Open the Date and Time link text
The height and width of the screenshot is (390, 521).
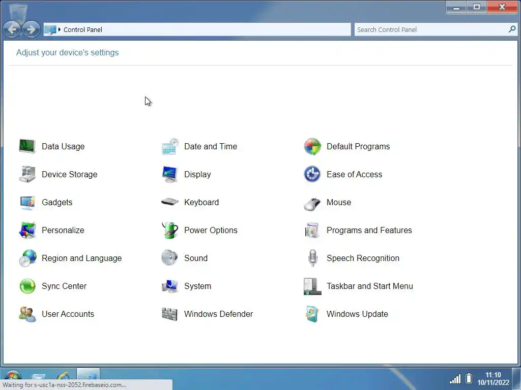tap(211, 146)
